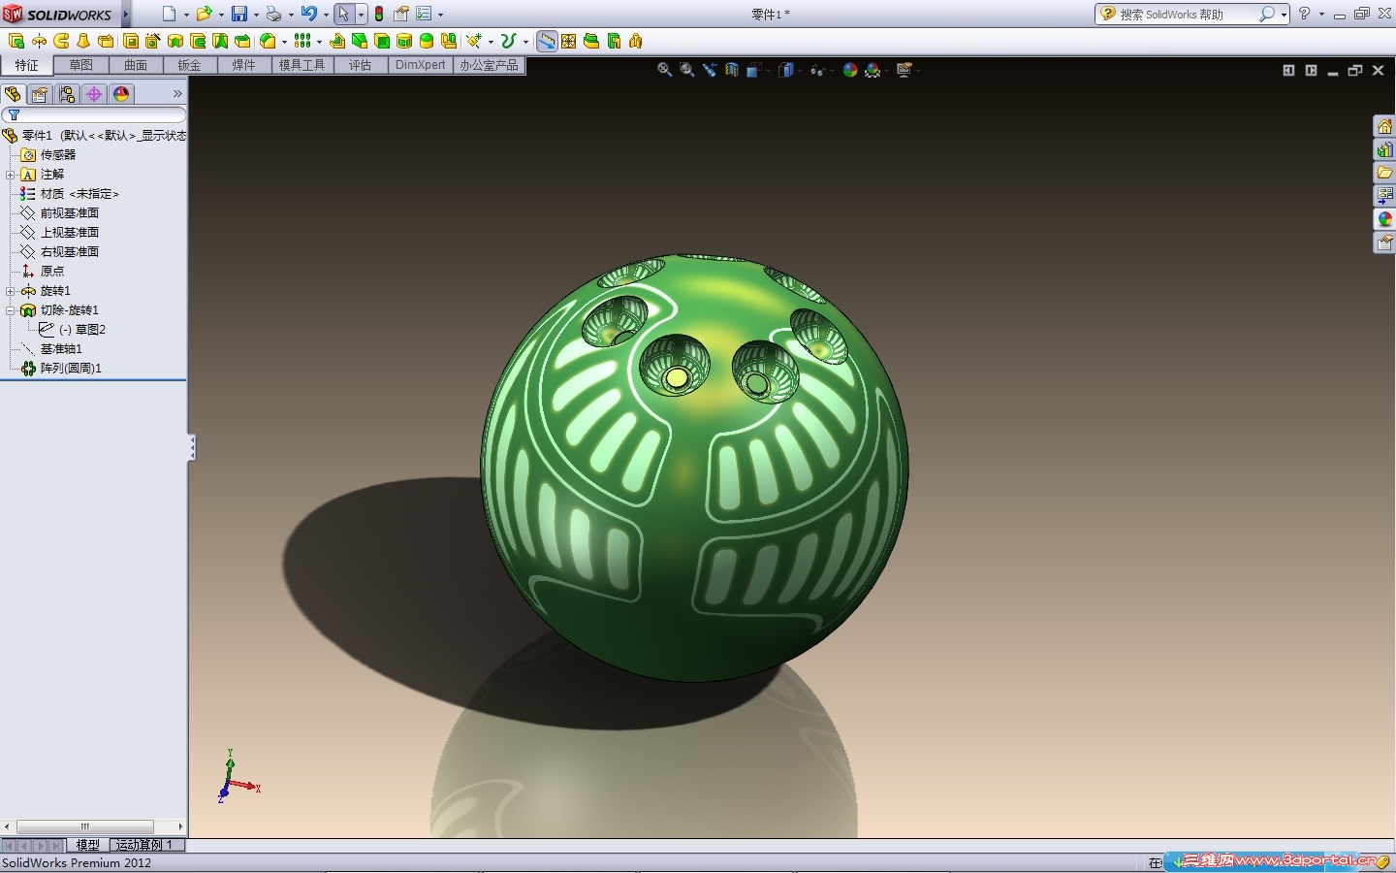Open the Undo history dropdown arrow

tap(326, 15)
